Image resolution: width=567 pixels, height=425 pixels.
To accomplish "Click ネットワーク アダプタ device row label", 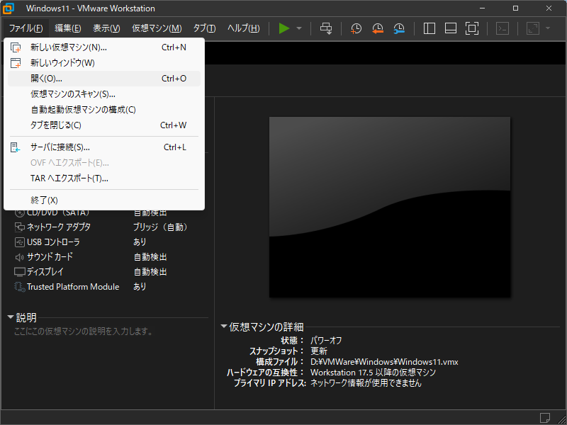I will coord(59,227).
